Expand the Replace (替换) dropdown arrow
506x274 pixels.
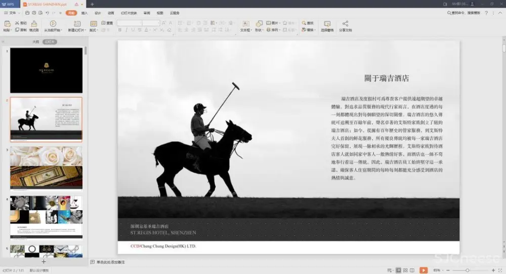(315, 30)
